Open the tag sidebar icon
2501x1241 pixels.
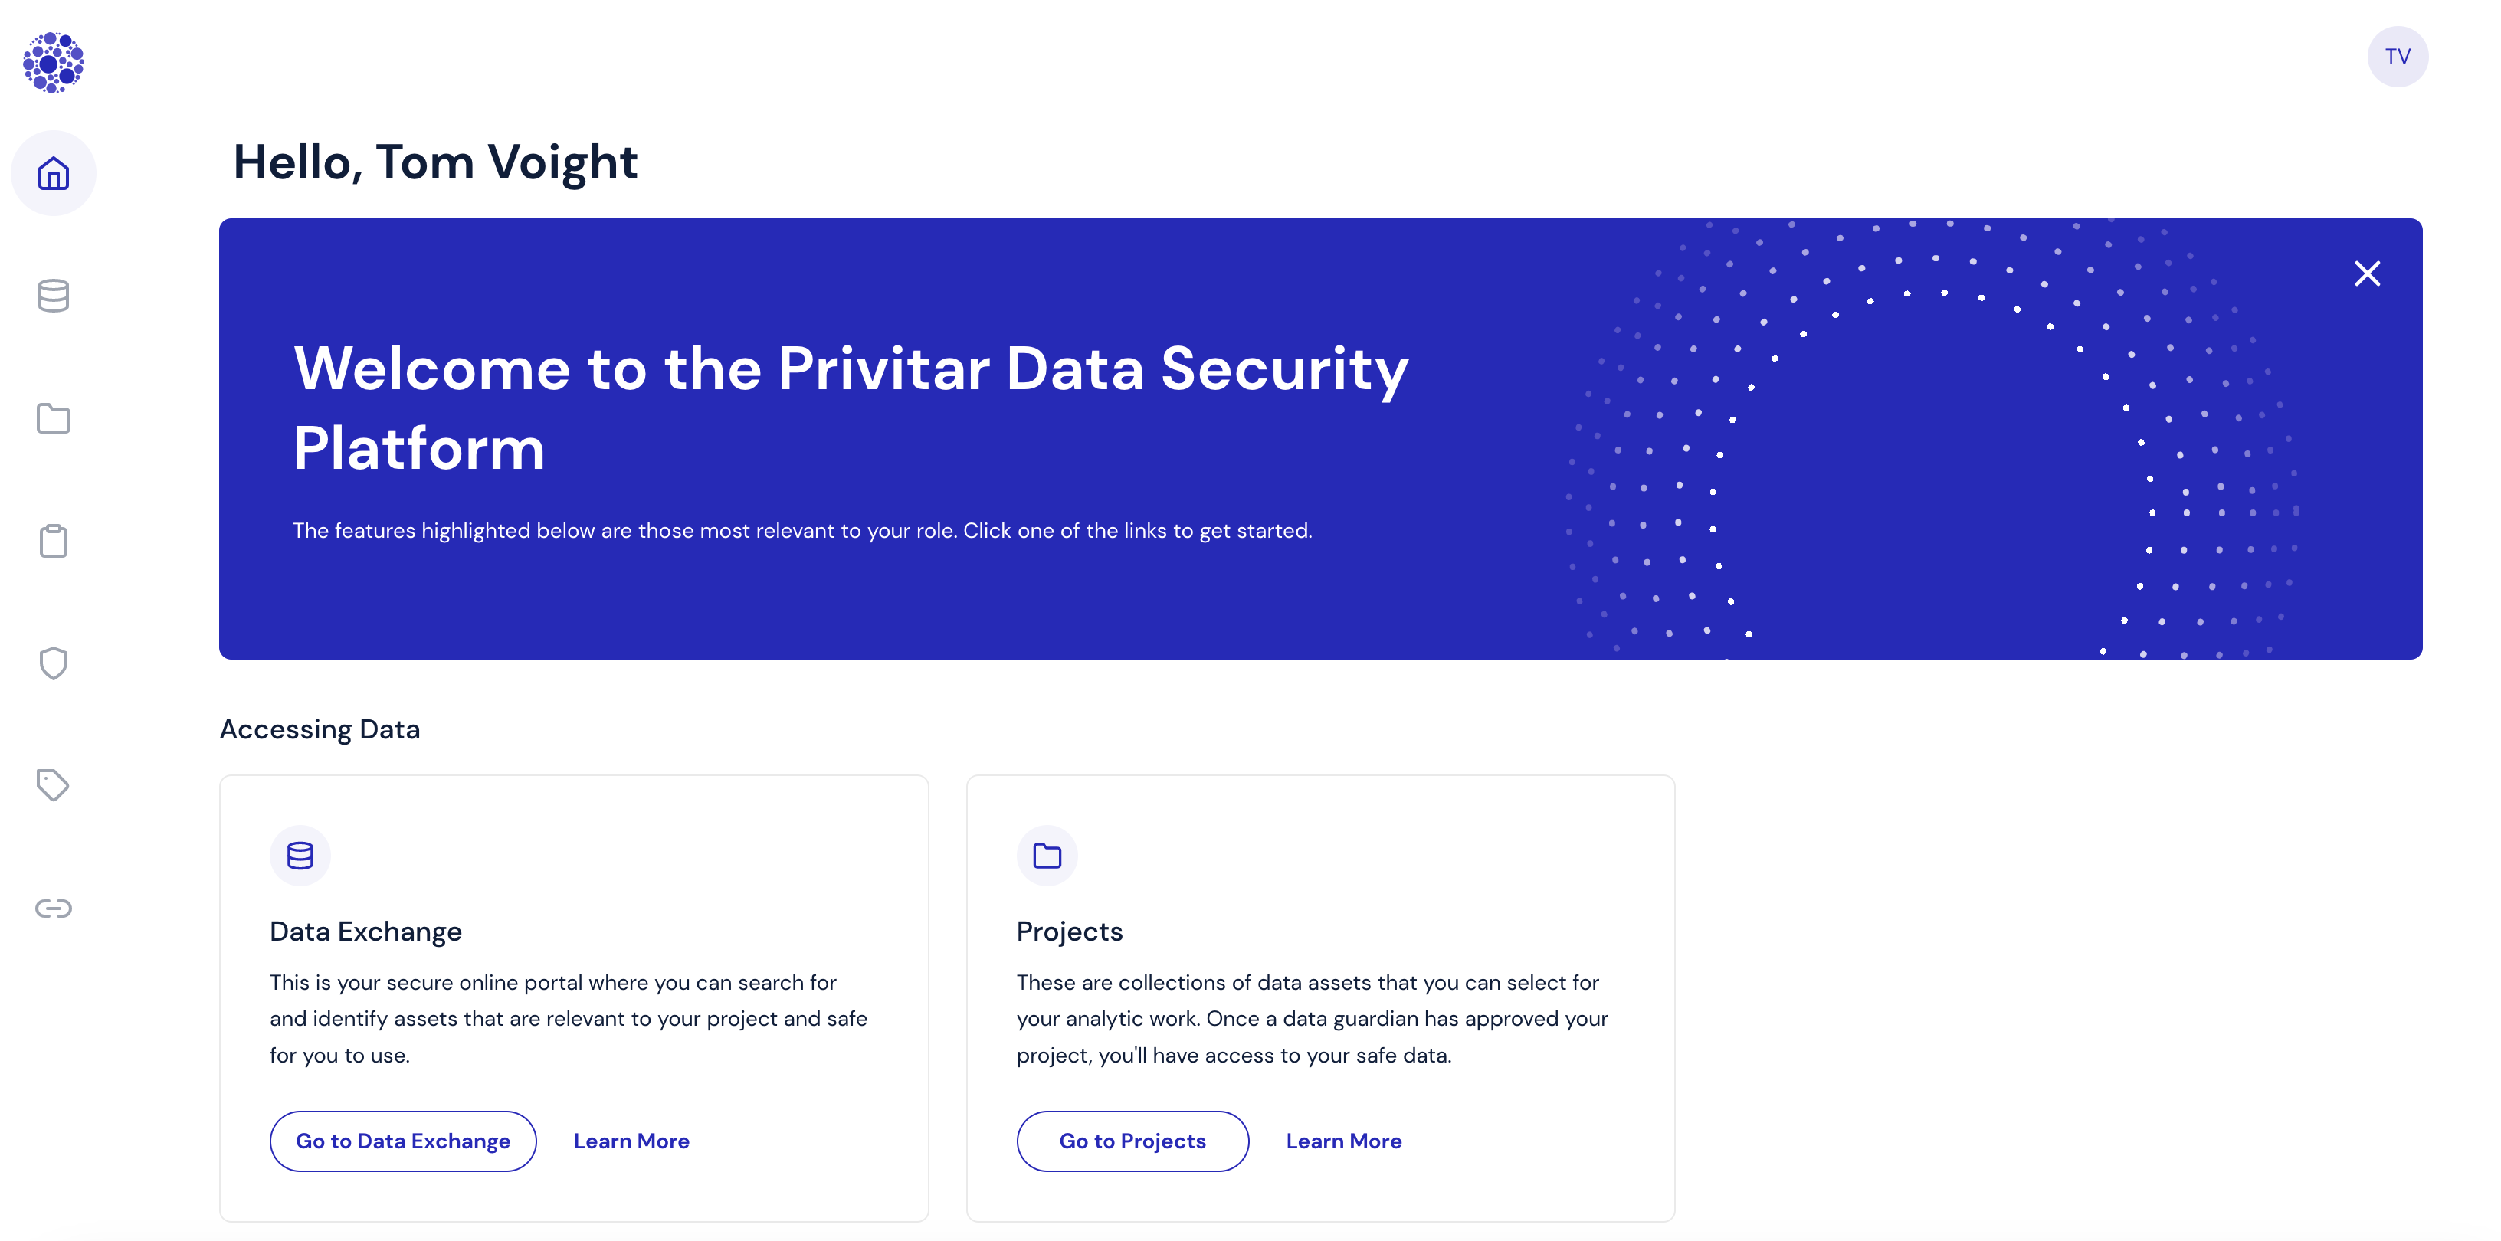pyautogui.click(x=54, y=785)
